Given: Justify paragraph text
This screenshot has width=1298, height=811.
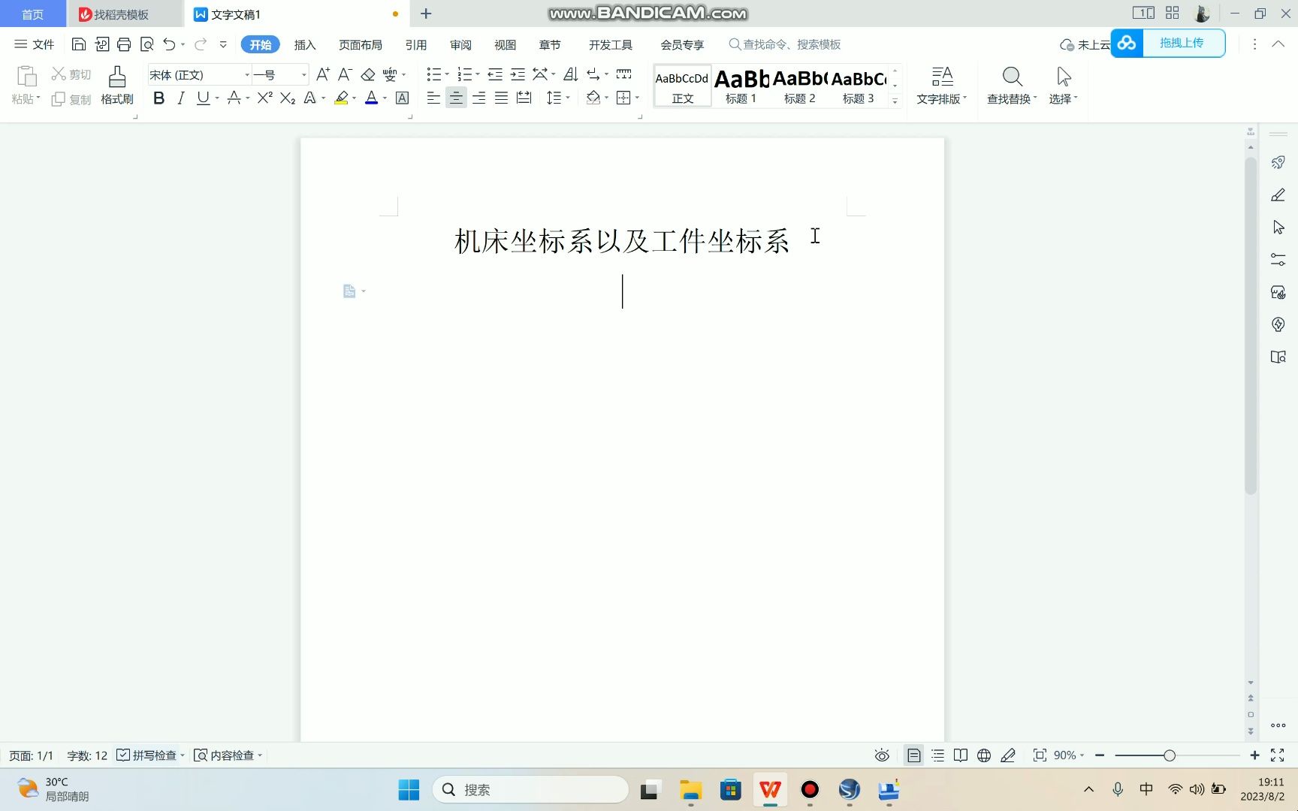Looking at the screenshot, I should click(501, 98).
